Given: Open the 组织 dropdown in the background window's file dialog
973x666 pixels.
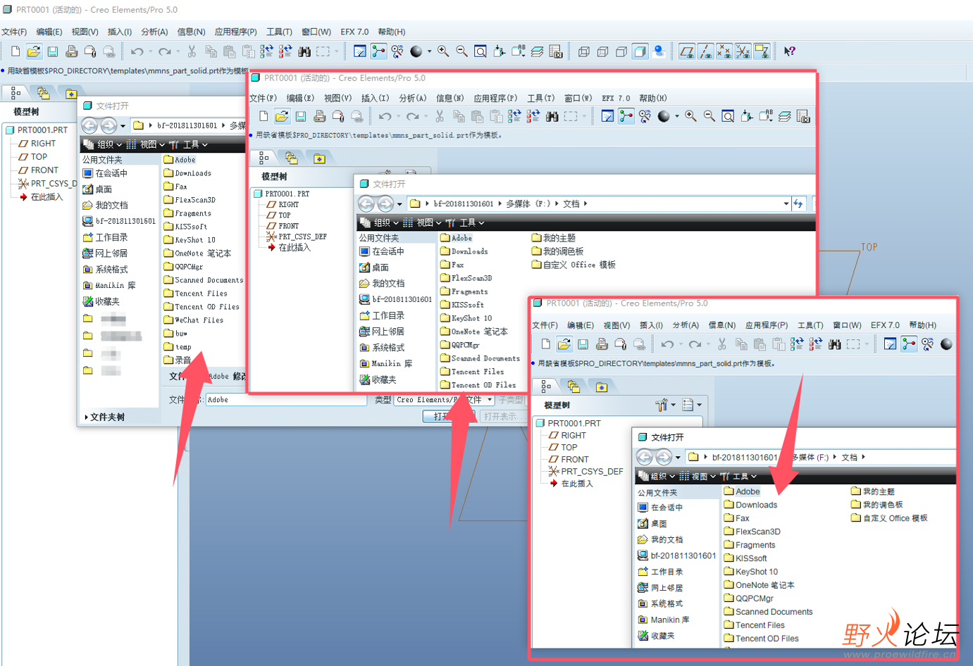Looking at the screenshot, I should (103, 144).
